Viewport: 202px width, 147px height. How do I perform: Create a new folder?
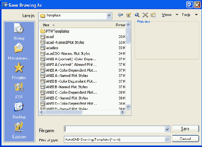point(153,15)
